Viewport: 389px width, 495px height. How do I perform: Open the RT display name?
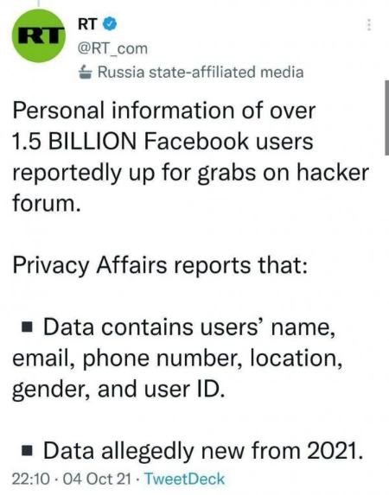coord(87,24)
